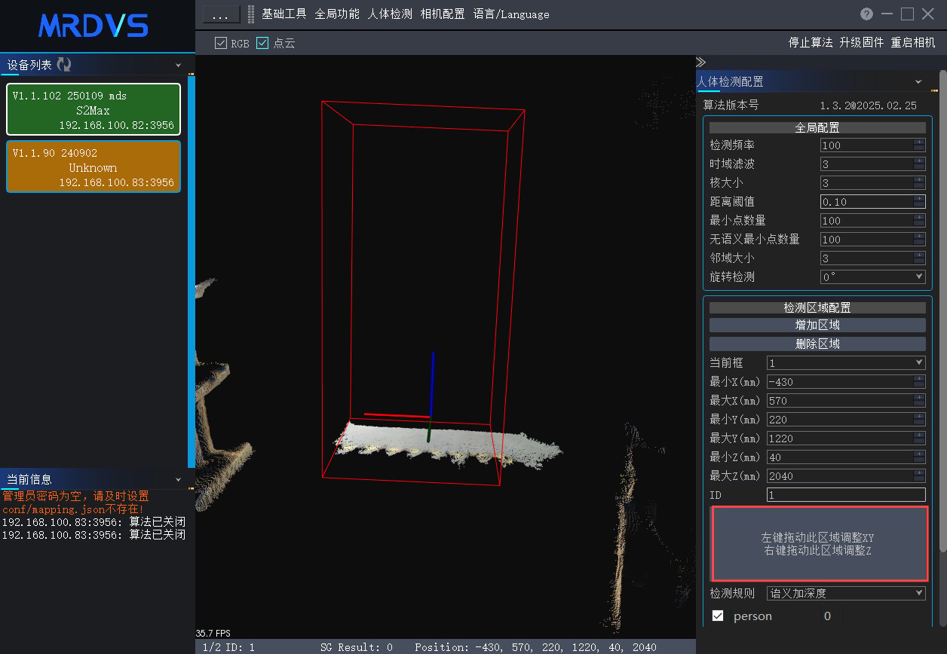Focus the ID input field
This screenshot has width=947, height=654.
[x=846, y=494]
